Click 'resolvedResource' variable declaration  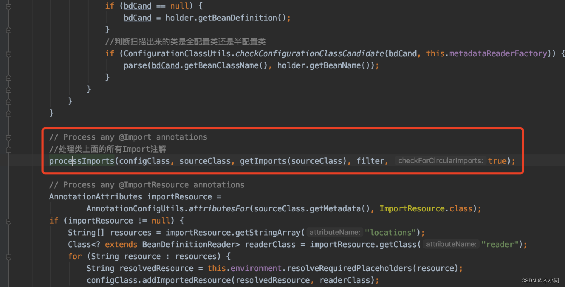tap(156, 268)
